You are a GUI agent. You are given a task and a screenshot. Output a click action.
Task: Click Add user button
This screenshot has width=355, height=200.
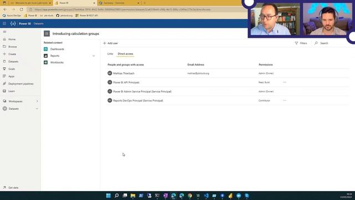coord(110,43)
